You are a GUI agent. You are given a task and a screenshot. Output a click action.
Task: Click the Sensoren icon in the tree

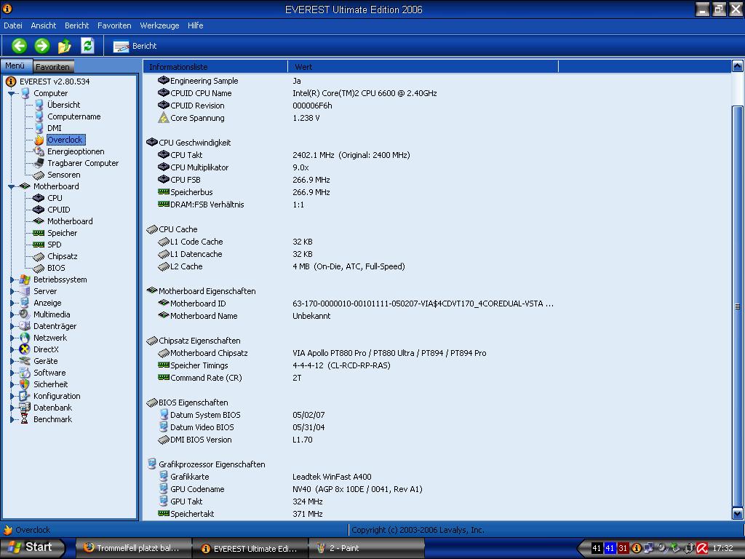pyautogui.click(x=39, y=175)
